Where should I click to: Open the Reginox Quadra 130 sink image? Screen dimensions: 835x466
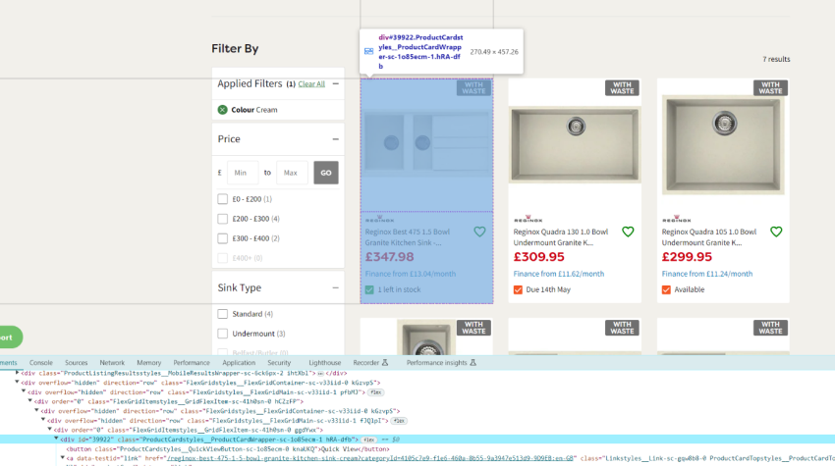pos(575,144)
